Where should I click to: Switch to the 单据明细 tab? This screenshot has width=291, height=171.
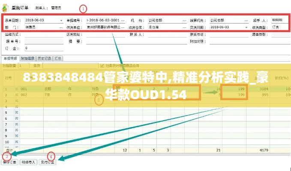[10, 58]
